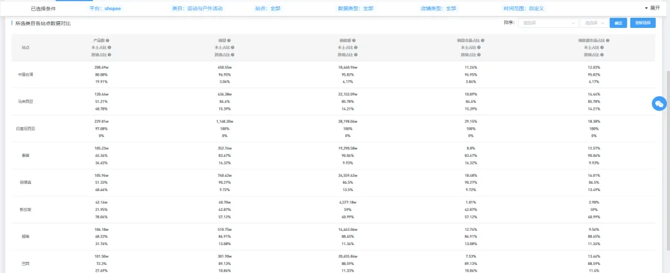
Task: Select the 越南 site row label
Action: (x=25, y=236)
